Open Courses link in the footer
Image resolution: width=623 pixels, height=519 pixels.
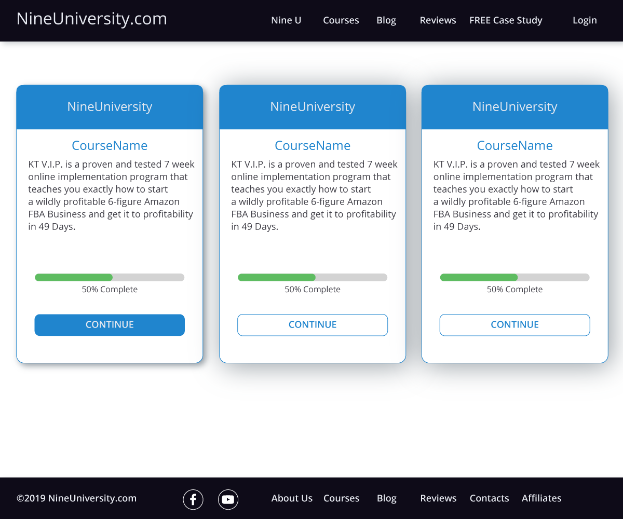342,498
